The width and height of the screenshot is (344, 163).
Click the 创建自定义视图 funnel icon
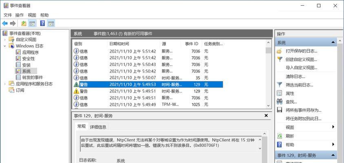(x=280, y=59)
